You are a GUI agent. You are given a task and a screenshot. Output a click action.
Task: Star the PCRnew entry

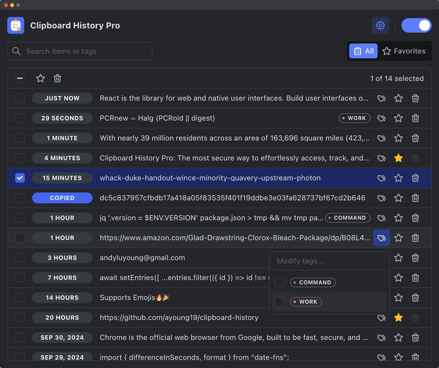(398, 118)
